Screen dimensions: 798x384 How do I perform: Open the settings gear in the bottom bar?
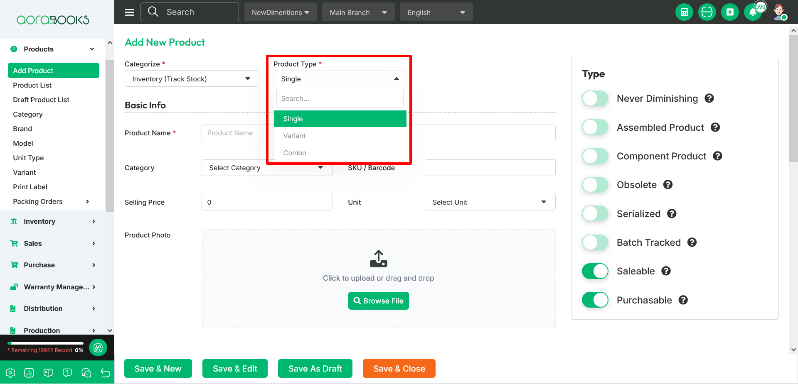point(10,373)
